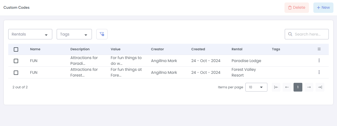Jump to last page arrow
The image size is (337, 126).
pos(320,87)
